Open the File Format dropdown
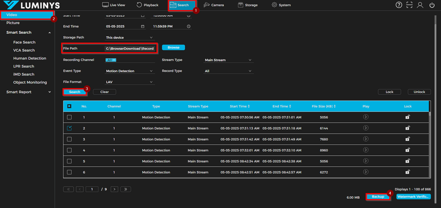 [130, 82]
